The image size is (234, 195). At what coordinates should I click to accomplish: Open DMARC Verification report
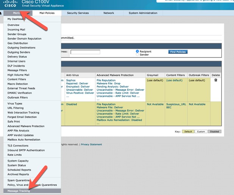[20, 93]
